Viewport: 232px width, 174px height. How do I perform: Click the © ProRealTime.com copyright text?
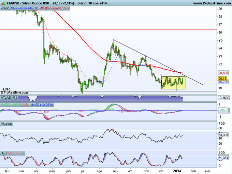(14, 92)
